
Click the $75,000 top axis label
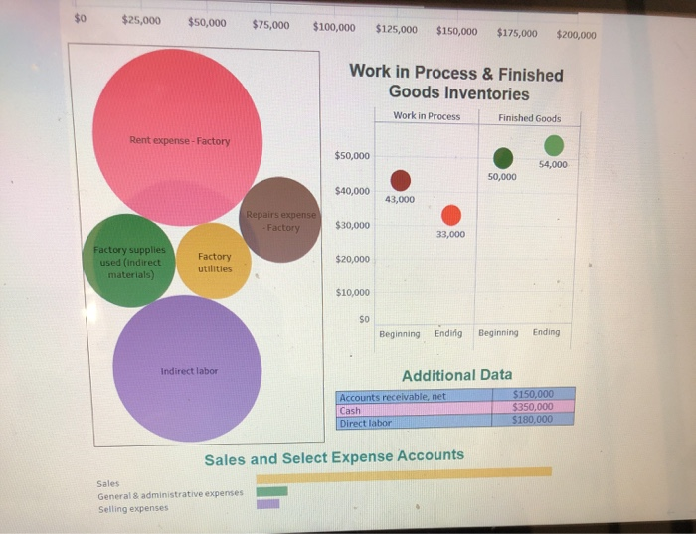pos(270,25)
